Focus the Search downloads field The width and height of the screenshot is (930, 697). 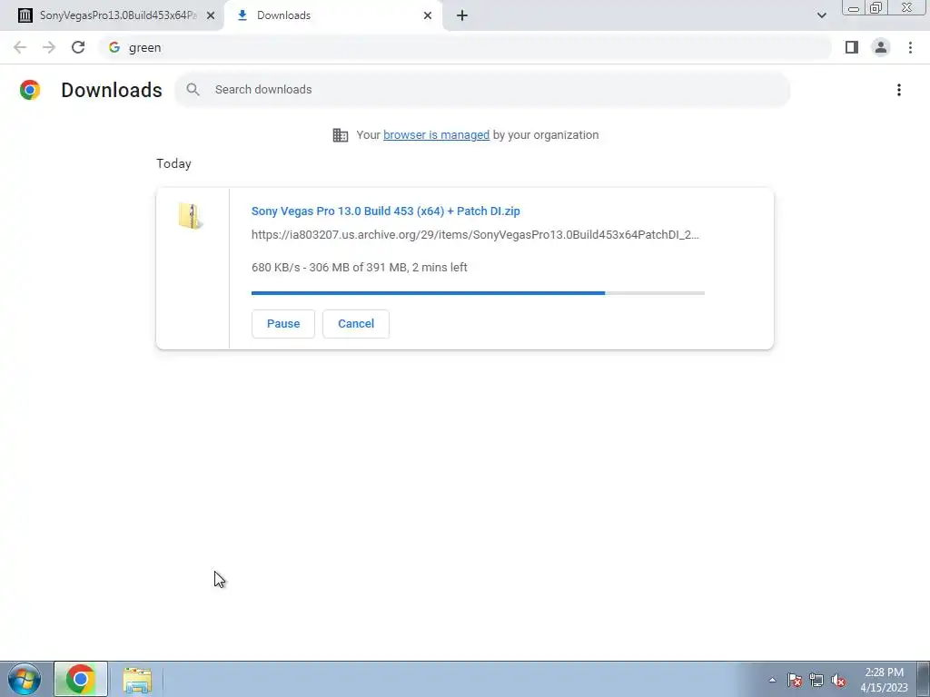click(483, 90)
